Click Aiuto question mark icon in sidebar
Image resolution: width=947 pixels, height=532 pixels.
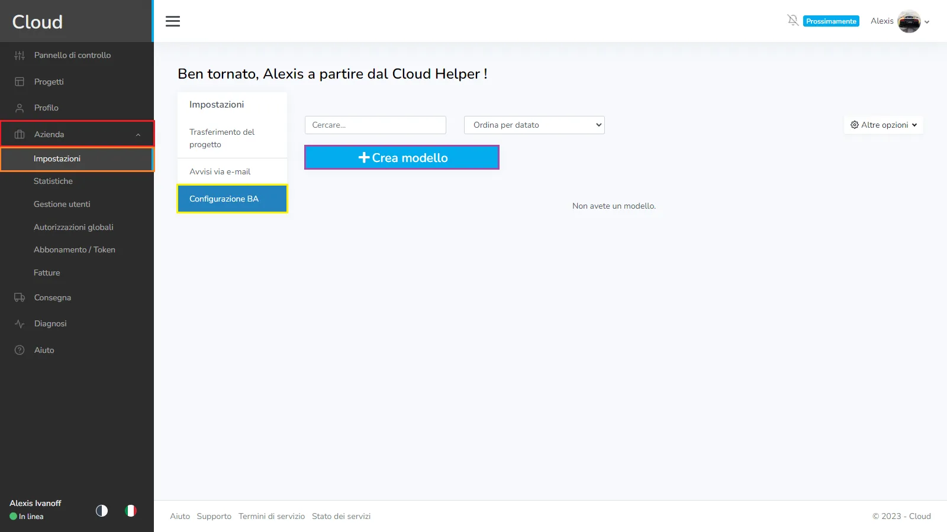20,350
